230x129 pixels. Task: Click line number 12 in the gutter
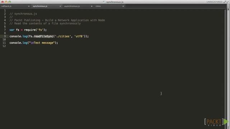pos(4,46)
